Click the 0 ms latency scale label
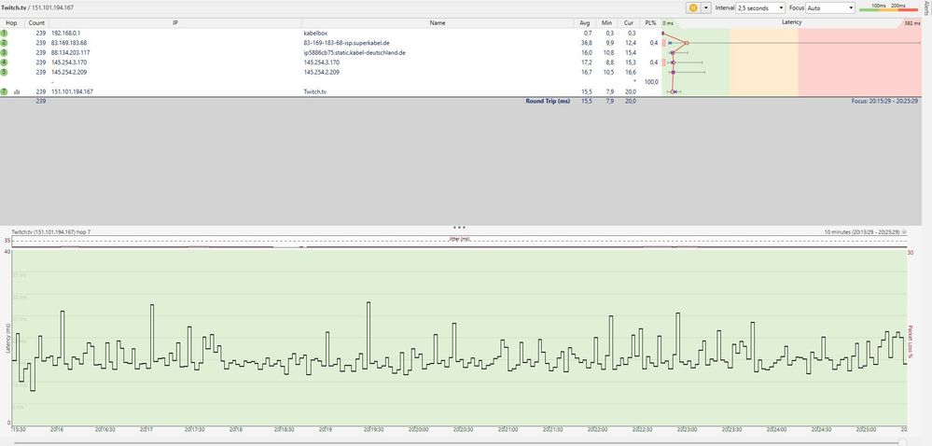Image resolution: width=932 pixels, height=446 pixels. (669, 22)
